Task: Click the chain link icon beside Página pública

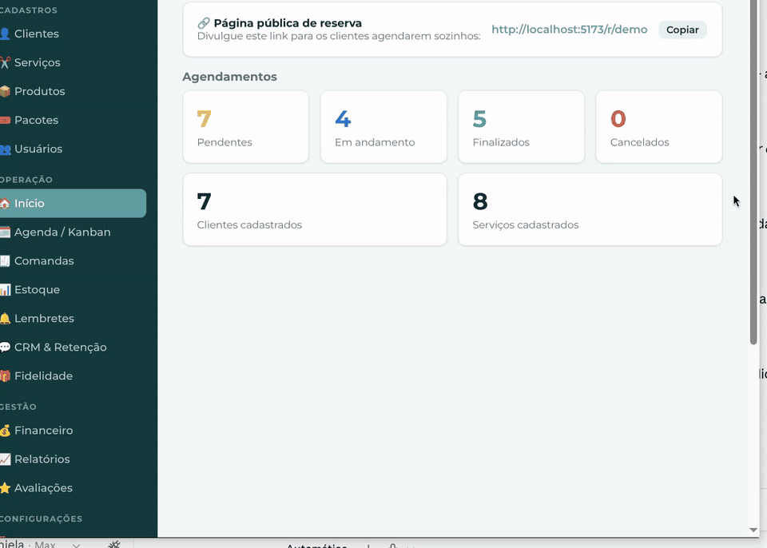Action: [x=204, y=23]
